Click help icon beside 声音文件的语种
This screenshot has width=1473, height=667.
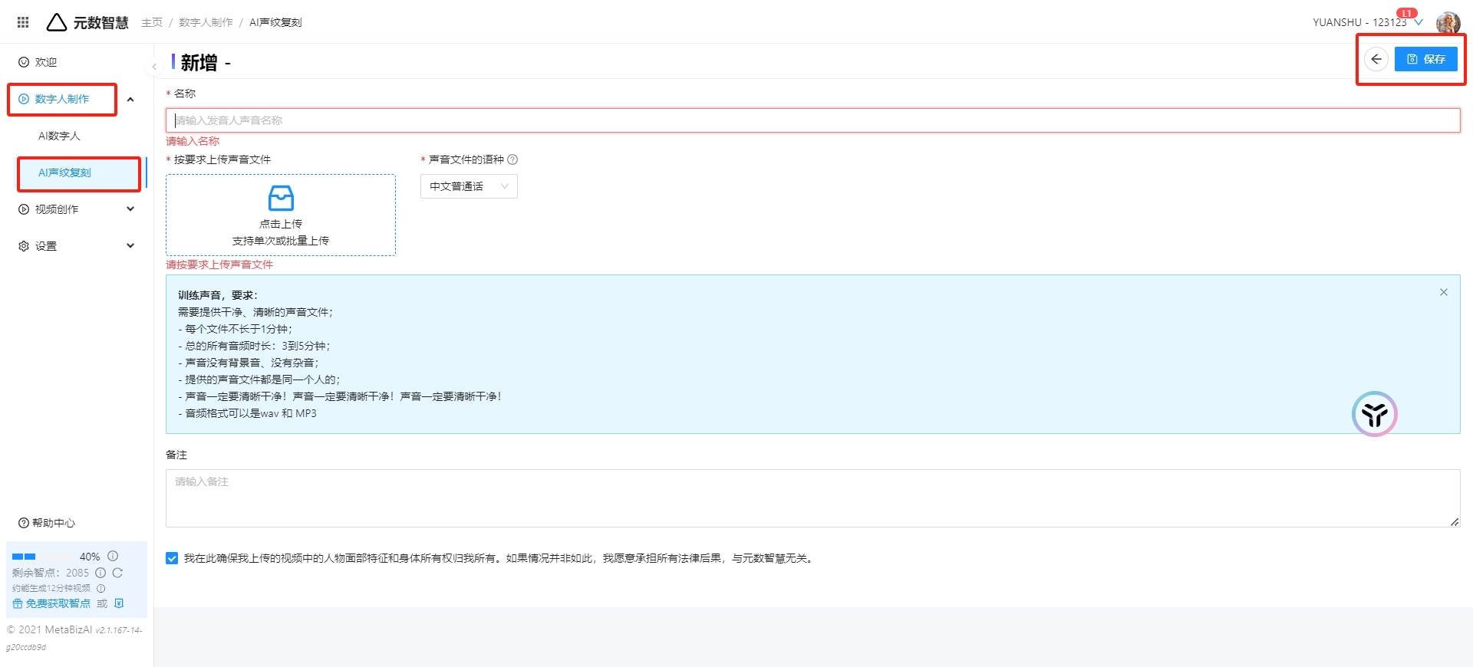click(x=513, y=159)
